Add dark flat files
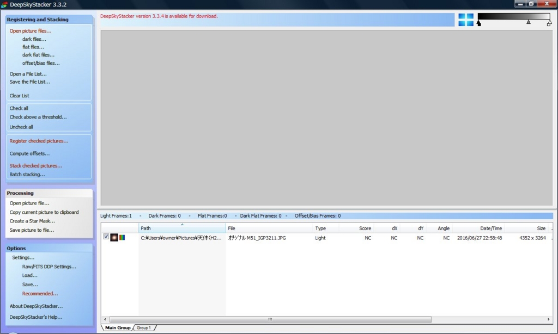This screenshot has height=334, width=558. click(39, 55)
